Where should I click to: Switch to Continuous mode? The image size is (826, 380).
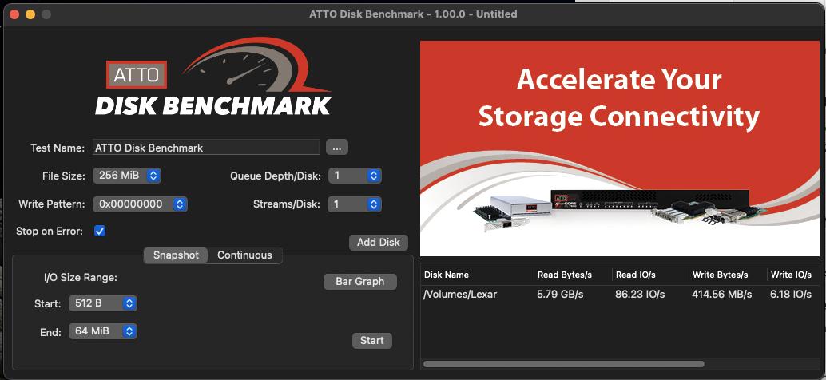[244, 255]
